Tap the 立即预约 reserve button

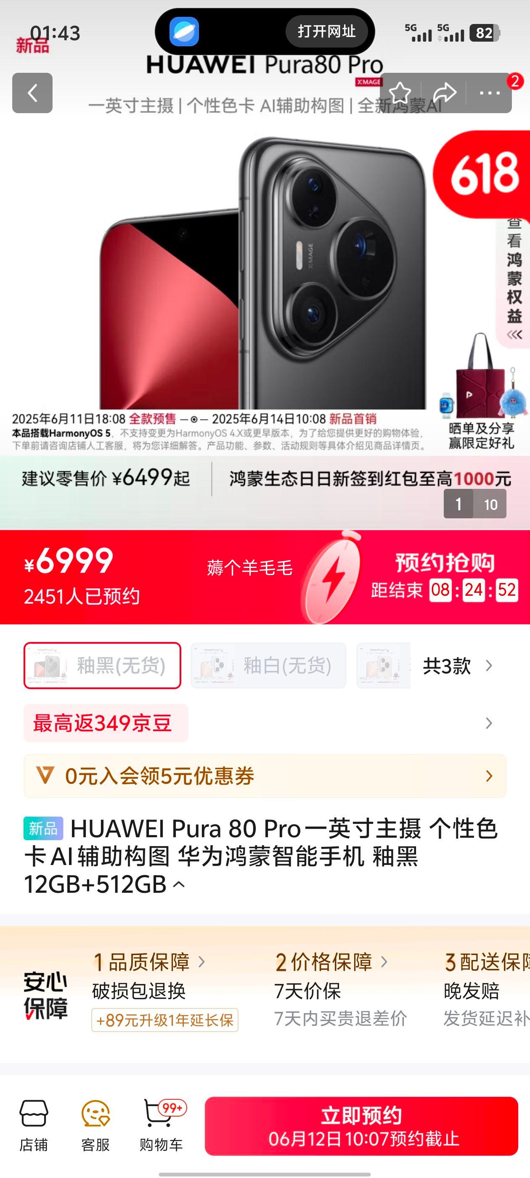click(361, 1126)
